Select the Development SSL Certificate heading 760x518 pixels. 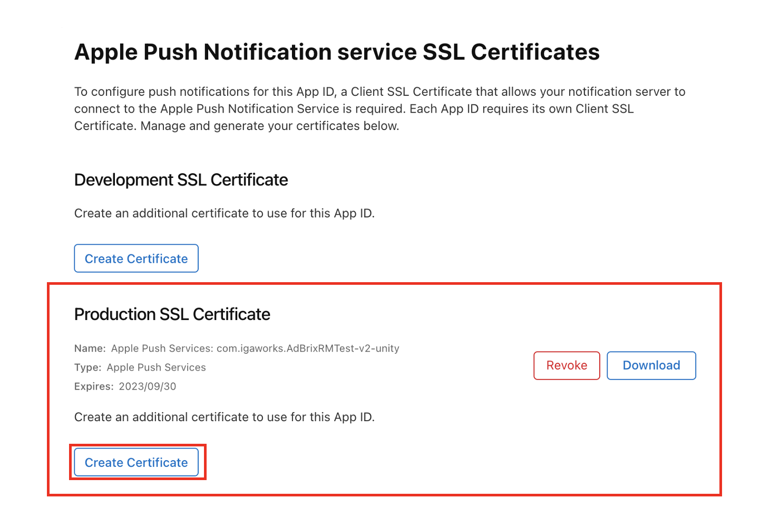point(181,180)
